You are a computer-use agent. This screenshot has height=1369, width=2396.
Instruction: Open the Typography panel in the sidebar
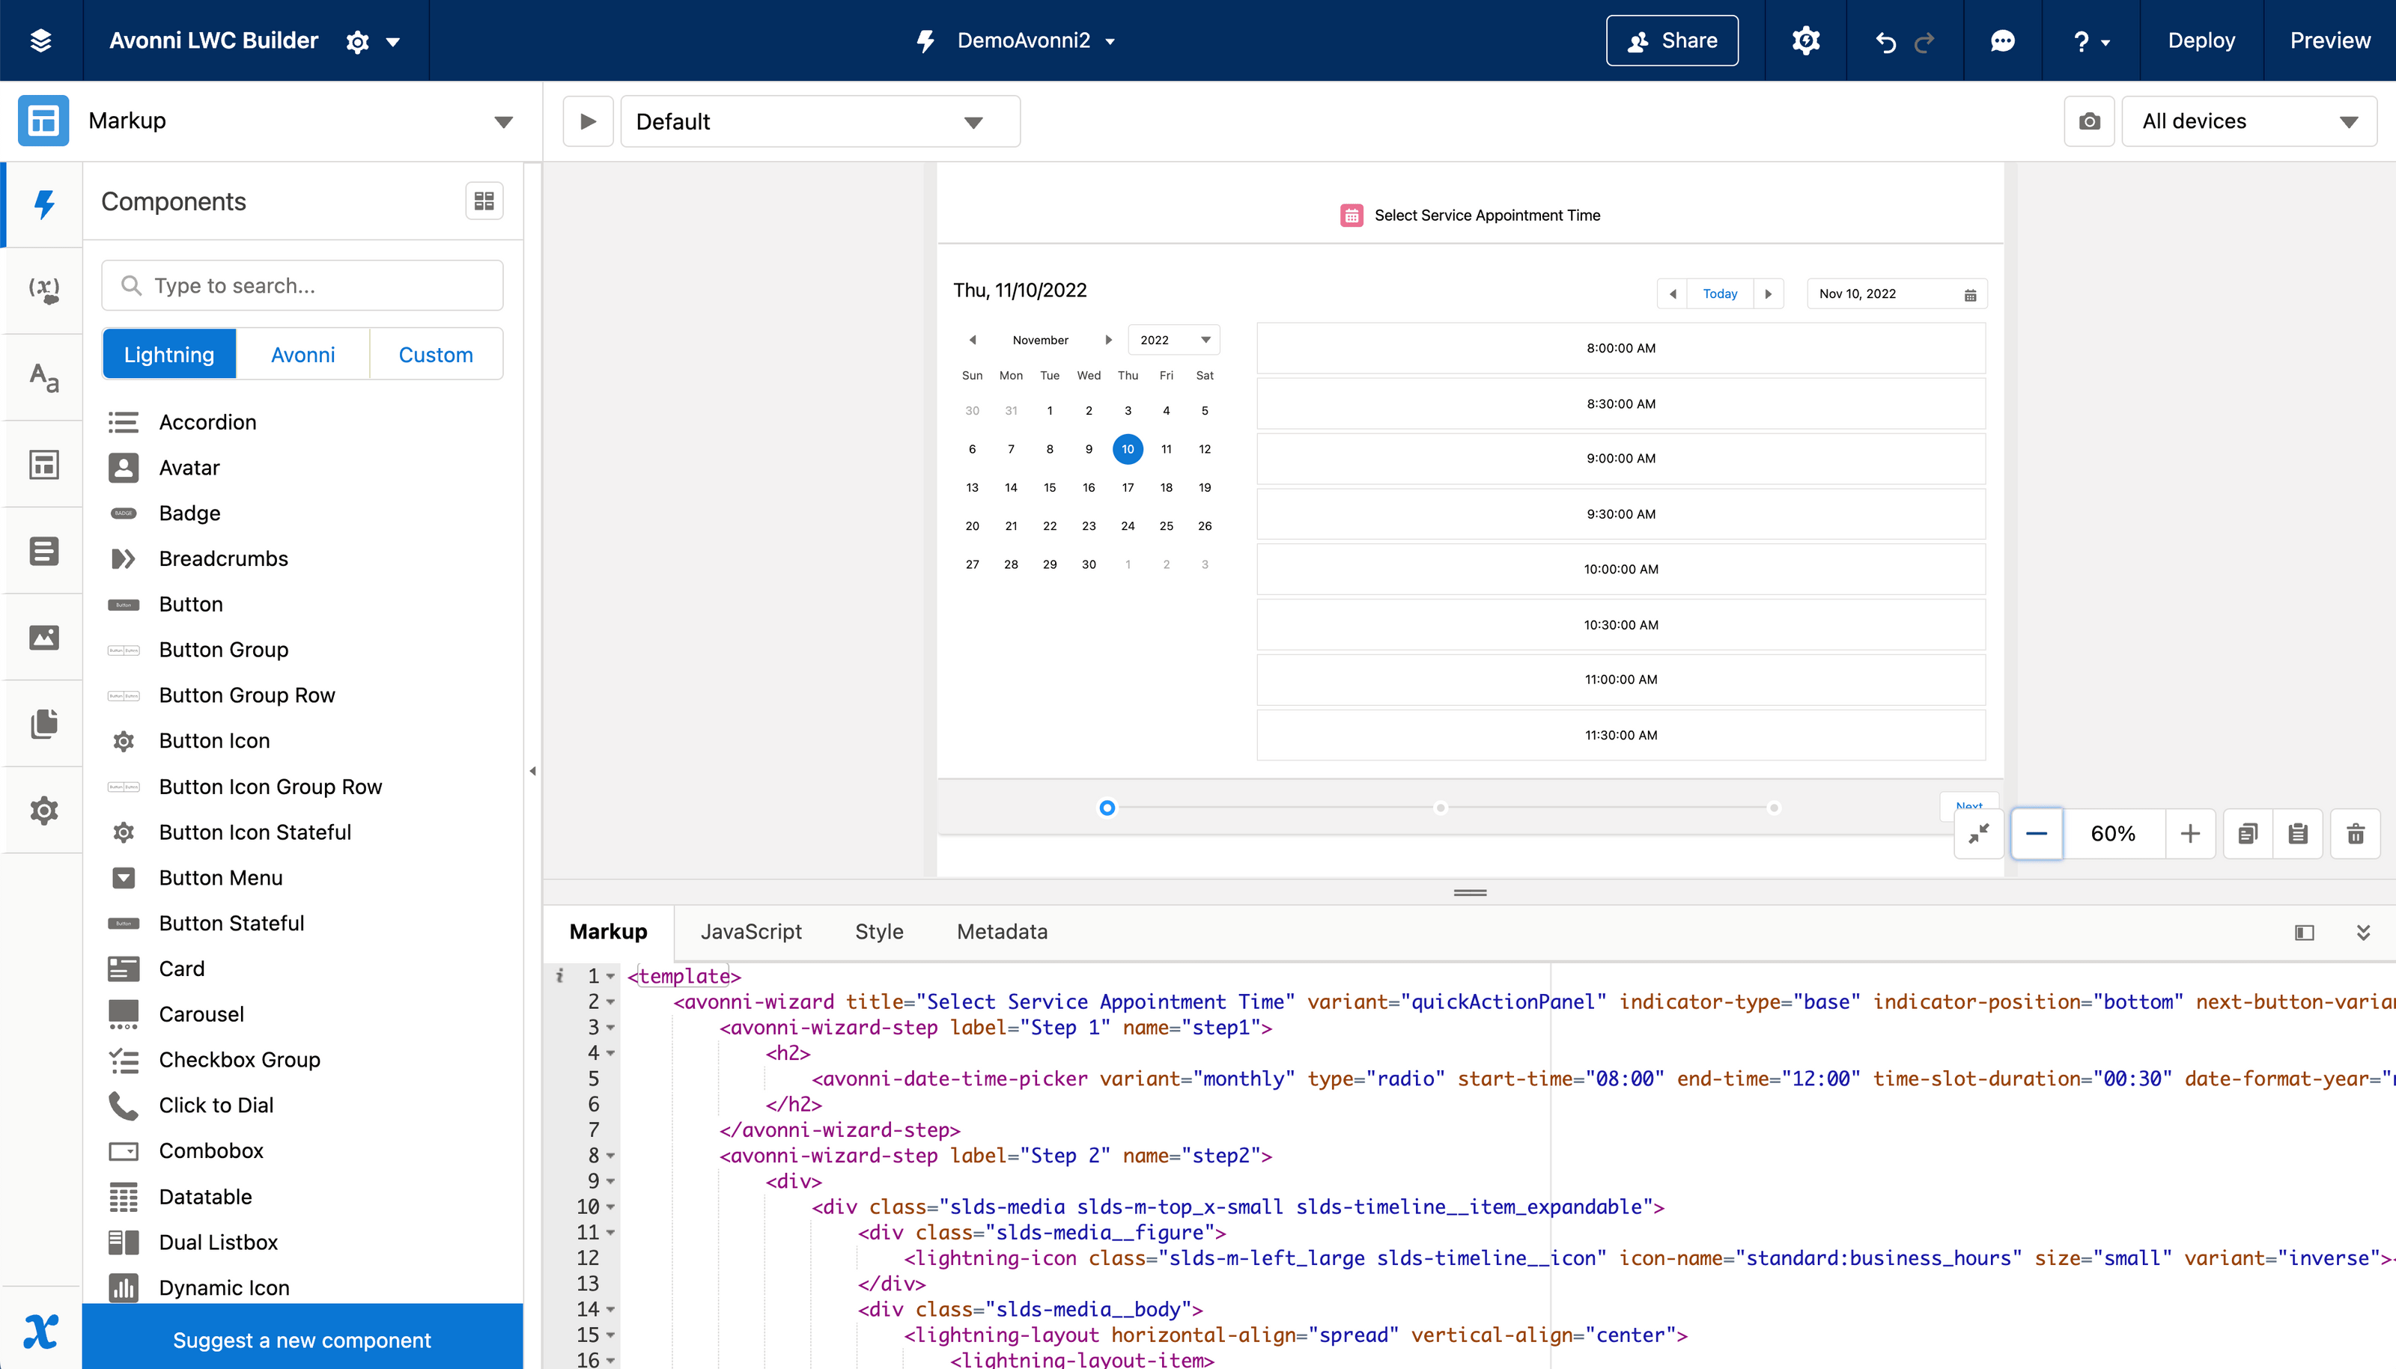(43, 377)
